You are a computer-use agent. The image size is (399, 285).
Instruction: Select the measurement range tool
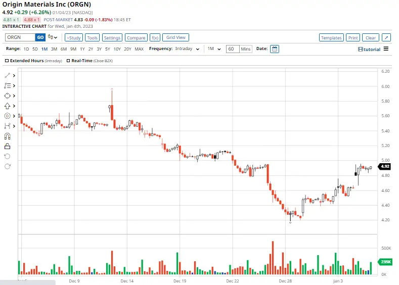(8, 126)
